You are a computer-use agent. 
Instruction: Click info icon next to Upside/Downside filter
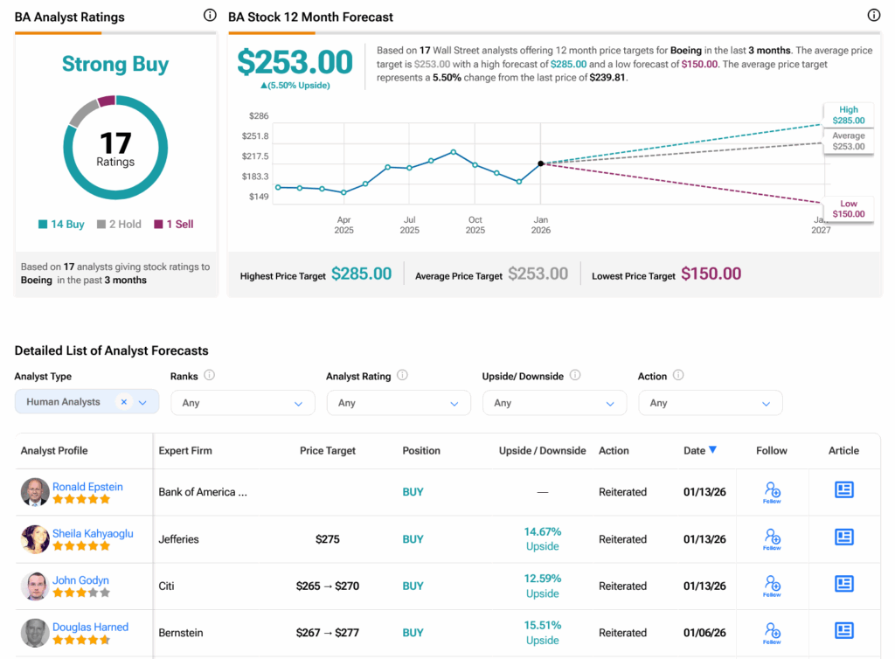tap(575, 376)
